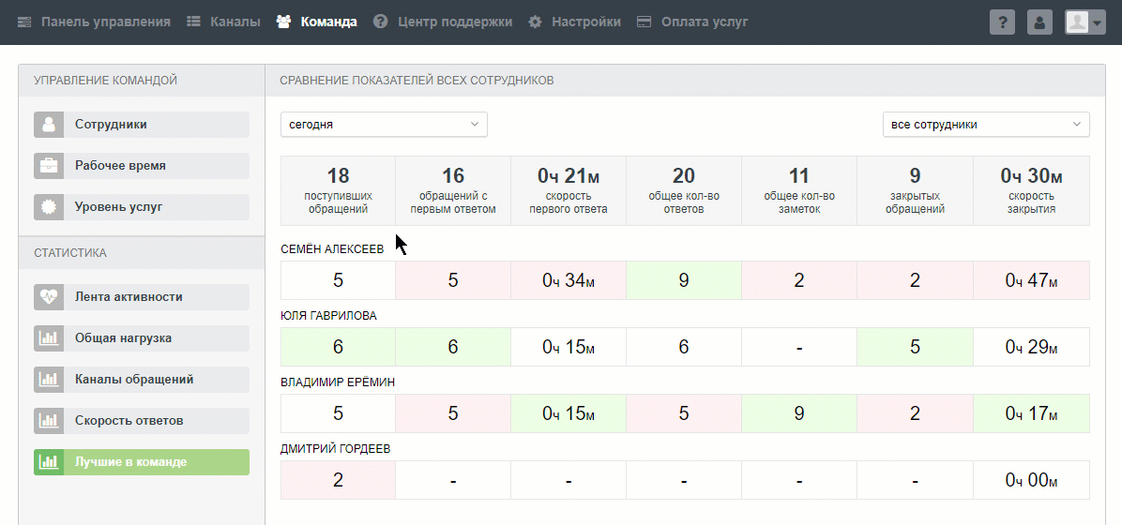Image resolution: width=1122 pixels, height=525 pixels.
Task: Click the поступивших обращений summary cell
Action: [x=338, y=191]
